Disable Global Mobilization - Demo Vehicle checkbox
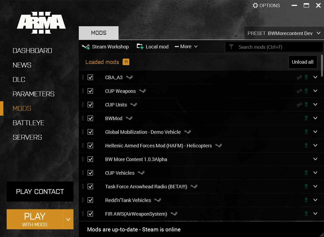Viewport: 324px width, 237px height. click(90, 132)
